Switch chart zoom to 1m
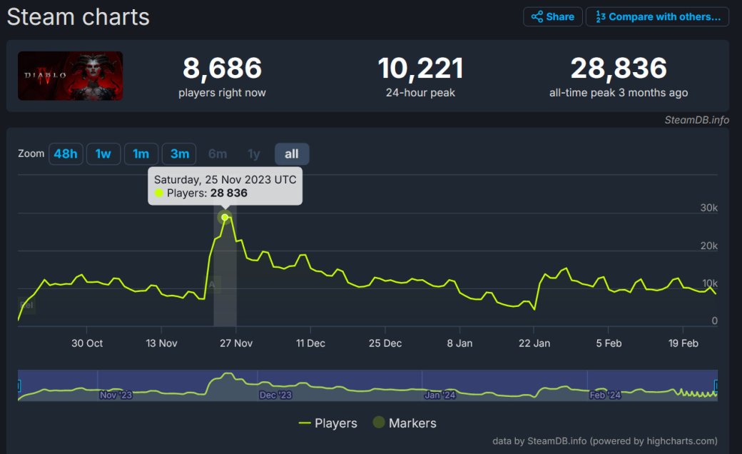 pos(141,154)
